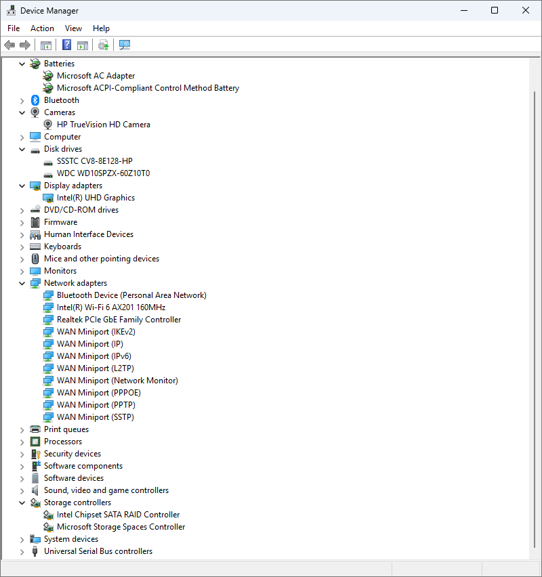Click the Firmware chip icon
Viewport: 542px width, 577px height.
[35, 222]
